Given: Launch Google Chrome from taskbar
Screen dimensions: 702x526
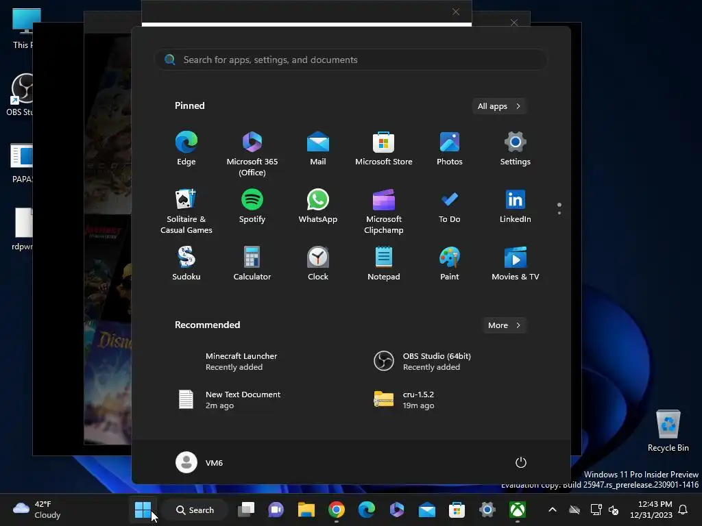Looking at the screenshot, I should (x=336, y=510).
